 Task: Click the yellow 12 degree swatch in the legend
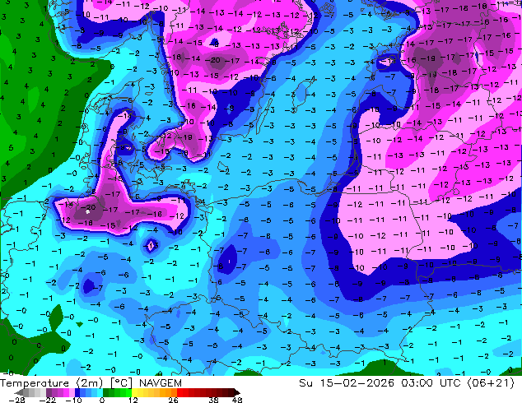(x=134, y=392)
